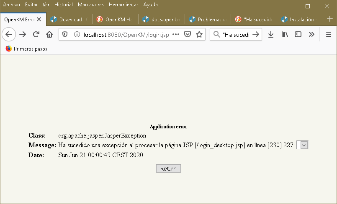The image size is (337, 204).
Task: Click the "Ha sucedi search box
Action: click(x=236, y=35)
